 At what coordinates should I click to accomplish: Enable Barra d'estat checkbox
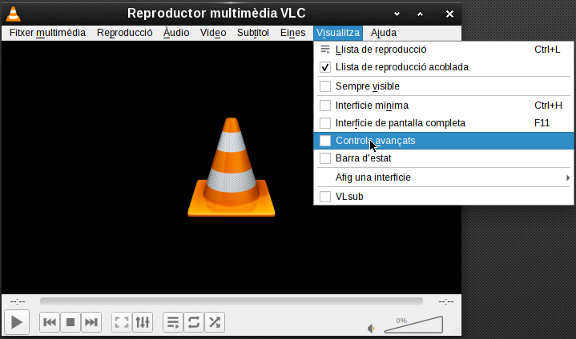coord(325,158)
